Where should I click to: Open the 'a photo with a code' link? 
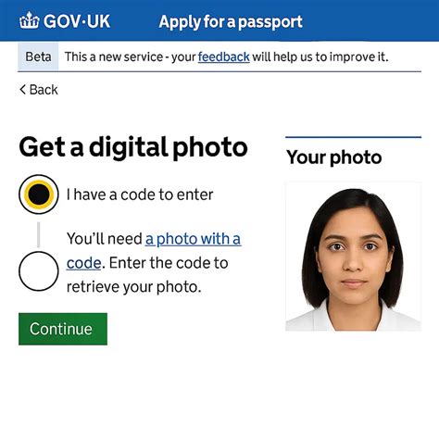[x=154, y=251]
